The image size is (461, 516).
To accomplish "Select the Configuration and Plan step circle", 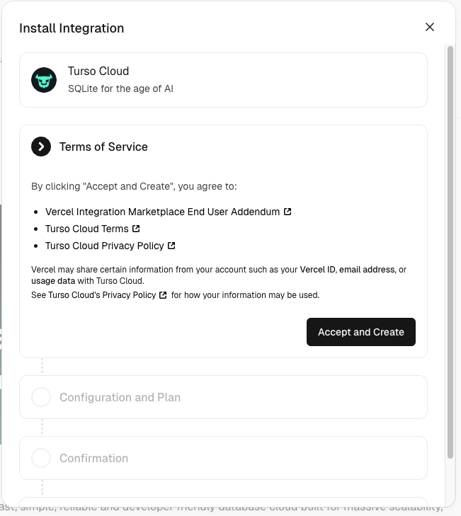I will point(41,397).
